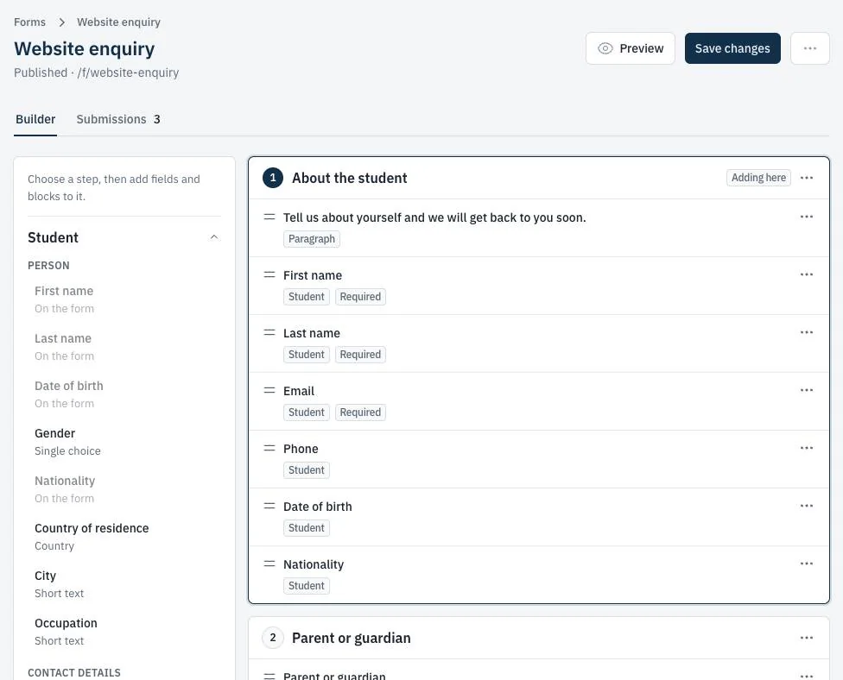Open the options menu for the Date of birth field

pyautogui.click(x=807, y=506)
